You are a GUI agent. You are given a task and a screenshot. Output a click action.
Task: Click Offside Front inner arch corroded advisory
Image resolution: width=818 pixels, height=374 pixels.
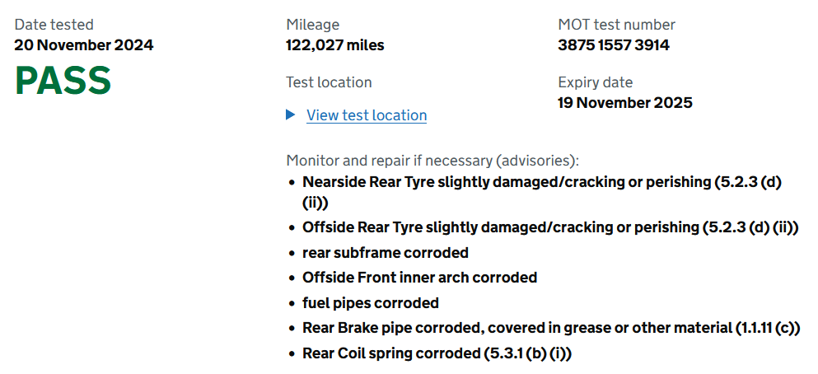coord(419,278)
